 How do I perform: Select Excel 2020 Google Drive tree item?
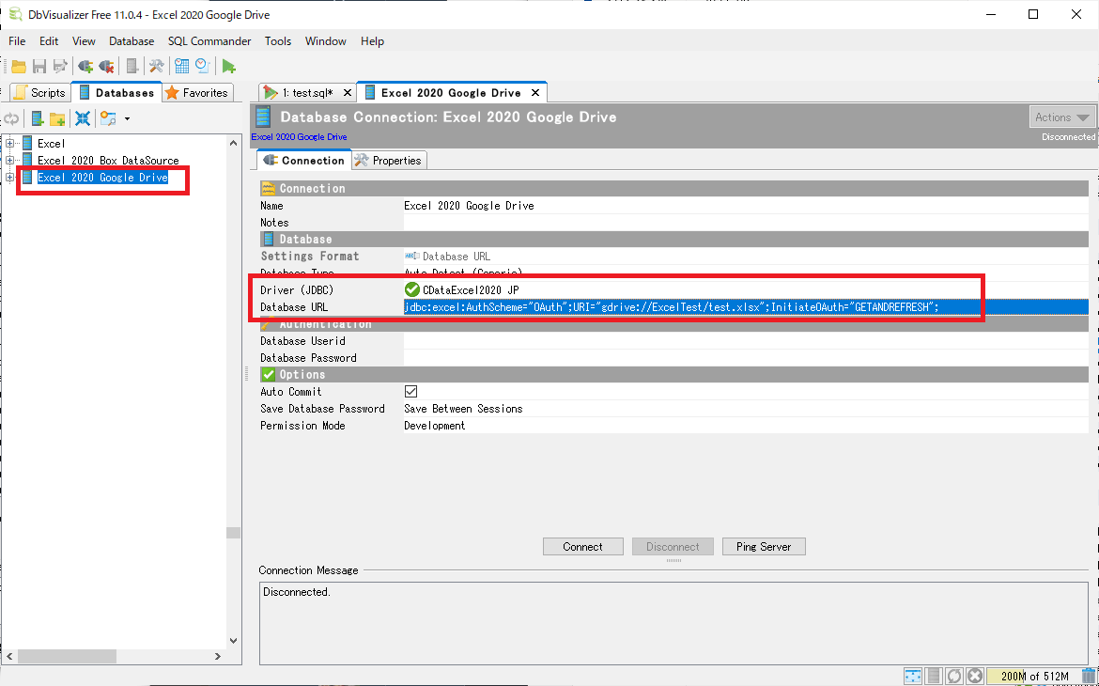click(102, 178)
